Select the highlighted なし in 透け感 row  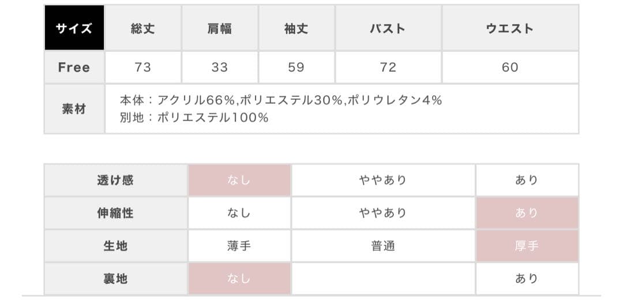point(239,180)
